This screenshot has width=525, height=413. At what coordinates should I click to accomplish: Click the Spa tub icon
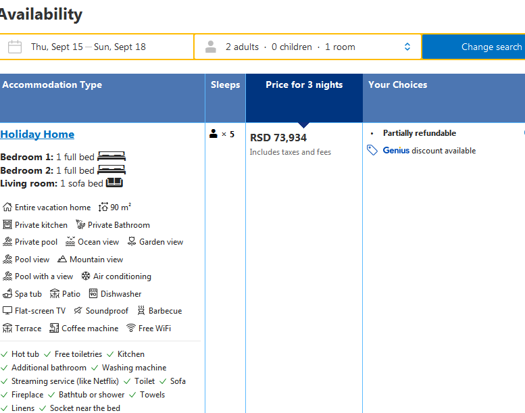point(7,294)
